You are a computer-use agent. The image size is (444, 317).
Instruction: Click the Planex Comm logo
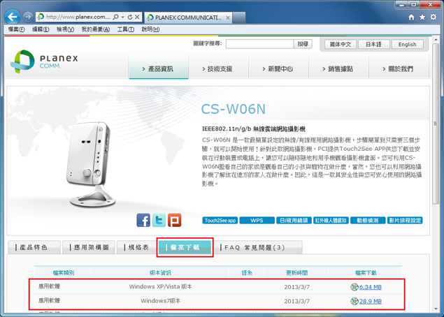click(x=44, y=61)
